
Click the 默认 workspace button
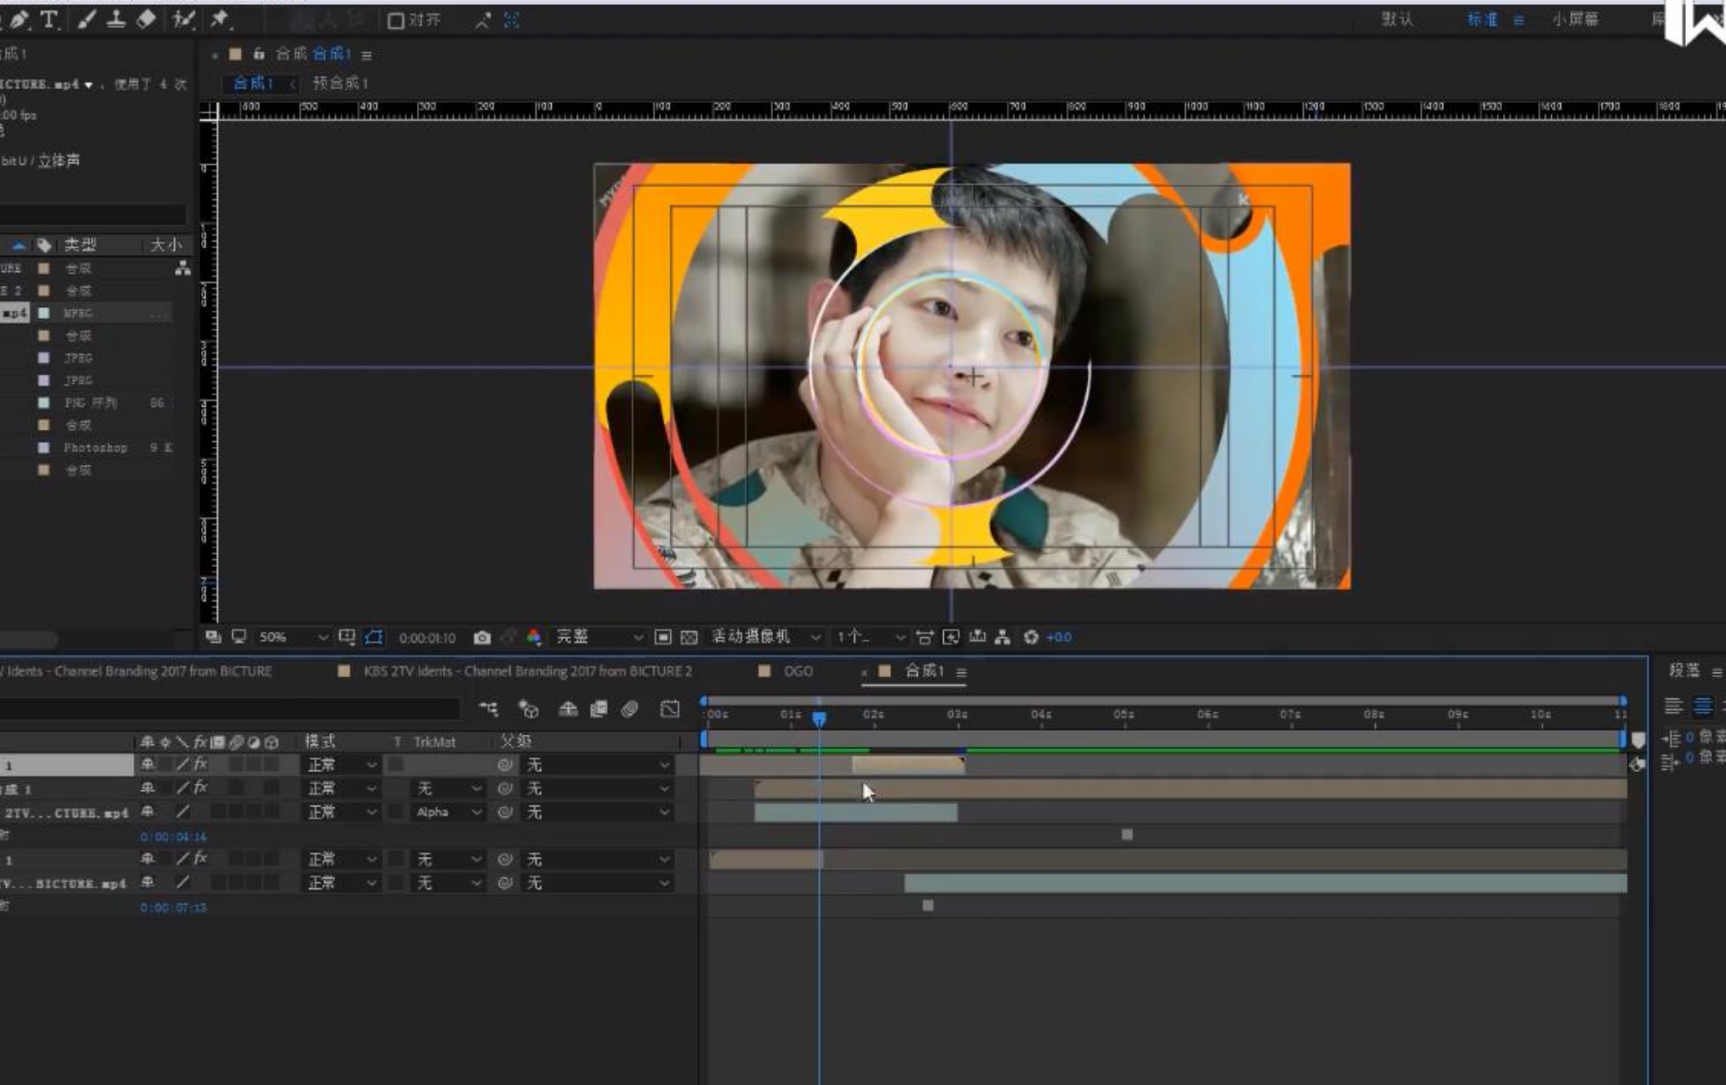[x=1397, y=20]
